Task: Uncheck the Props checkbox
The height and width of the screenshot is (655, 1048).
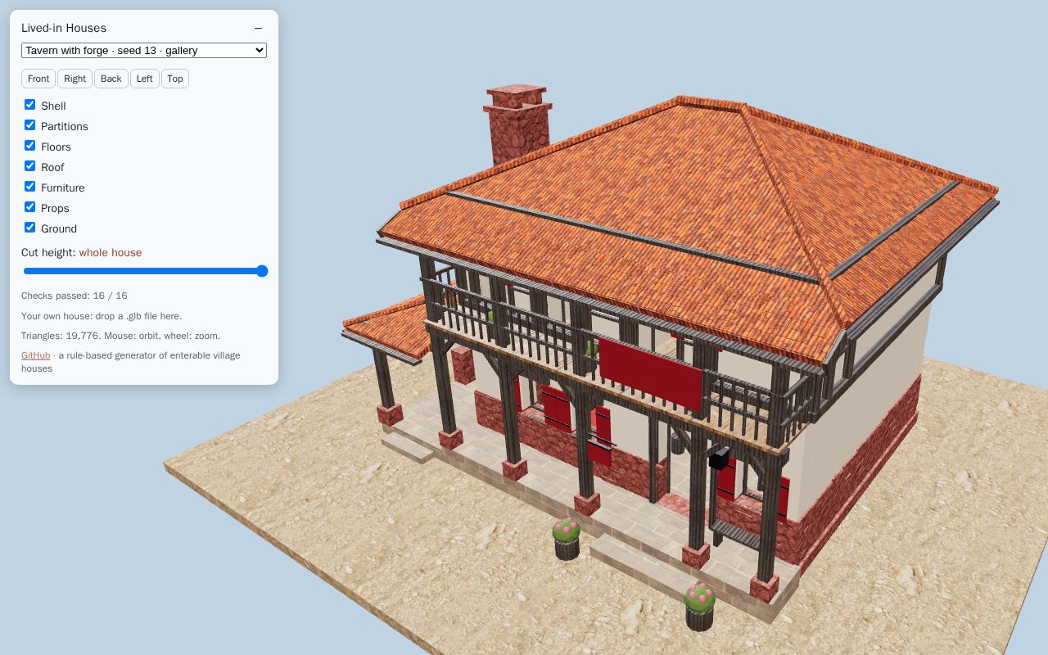Action: pyautogui.click(x=29, y=207)
